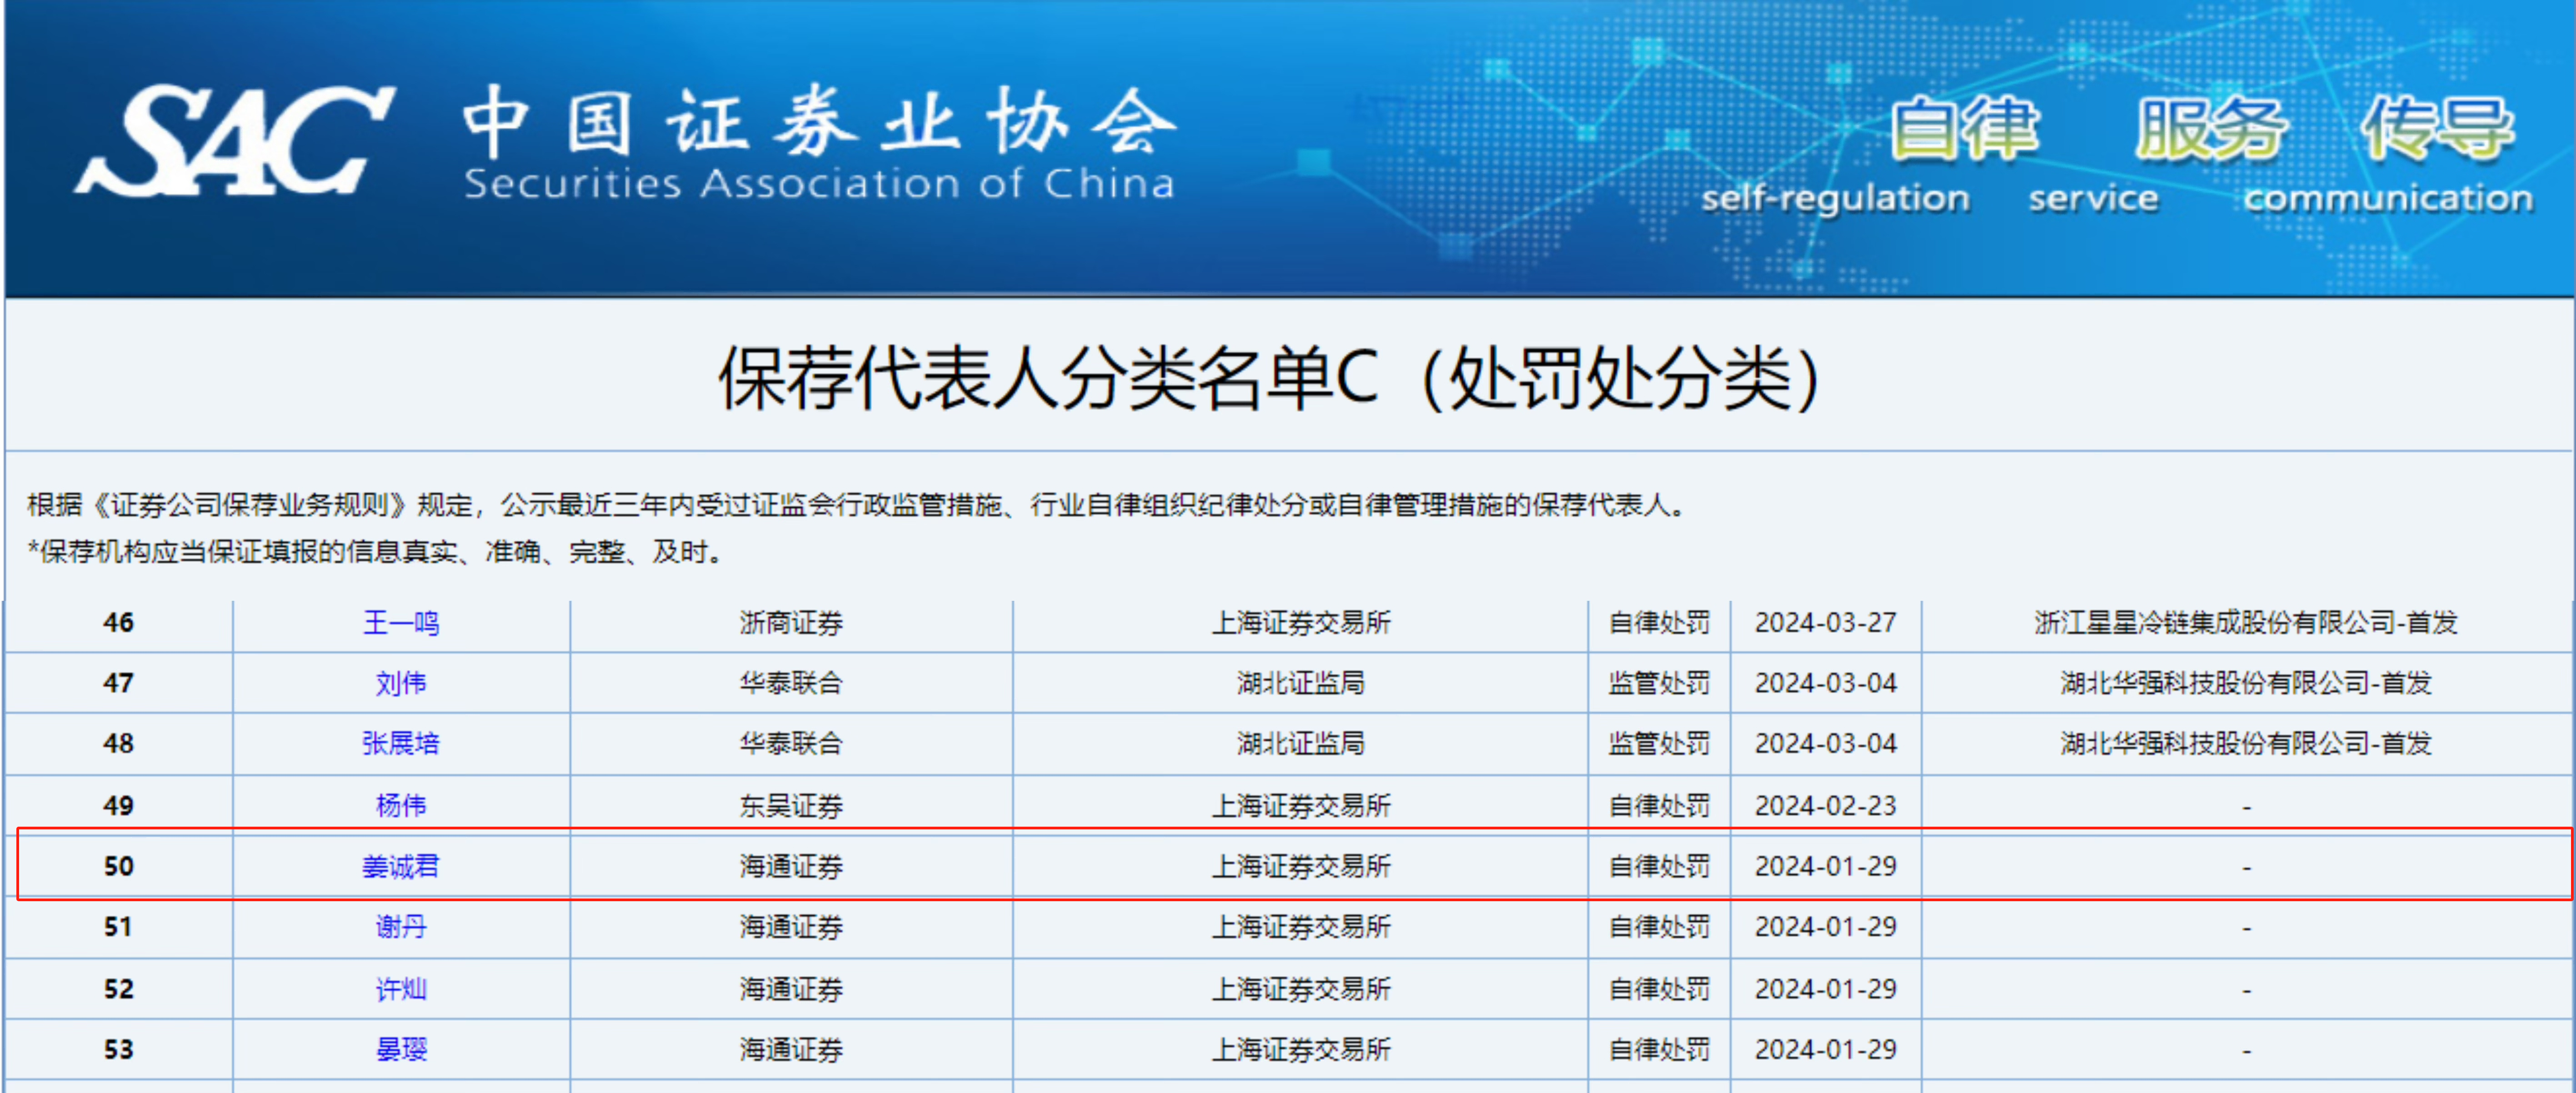Open the 许灿 name link
The height and width of the screenshot is (1093, 2576).
pos(401,989)
